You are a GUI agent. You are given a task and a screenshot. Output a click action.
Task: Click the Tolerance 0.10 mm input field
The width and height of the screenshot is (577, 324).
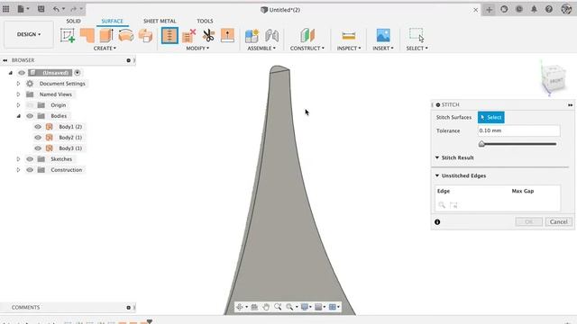[519, 130]
